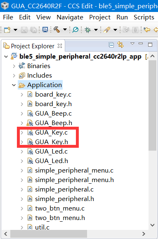158x239 pixels.
Task: Click the Search magnifier toolbar icon
Action: point(75,30)
